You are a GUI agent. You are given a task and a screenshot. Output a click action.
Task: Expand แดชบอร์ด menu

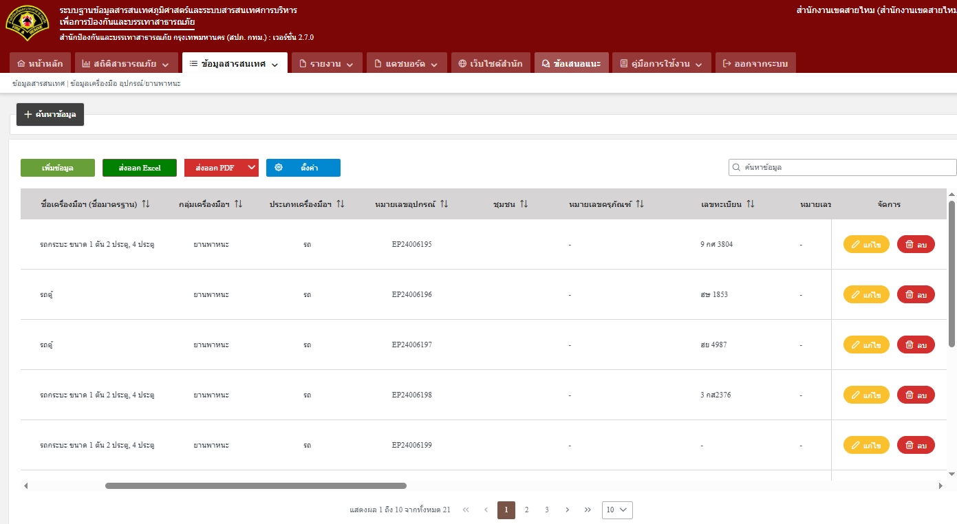pos(407,63)
